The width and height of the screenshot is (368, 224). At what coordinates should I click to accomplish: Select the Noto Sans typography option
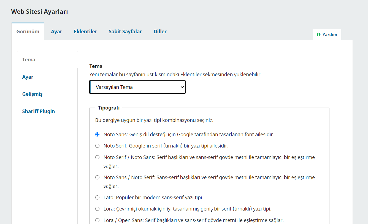[97, 135]
